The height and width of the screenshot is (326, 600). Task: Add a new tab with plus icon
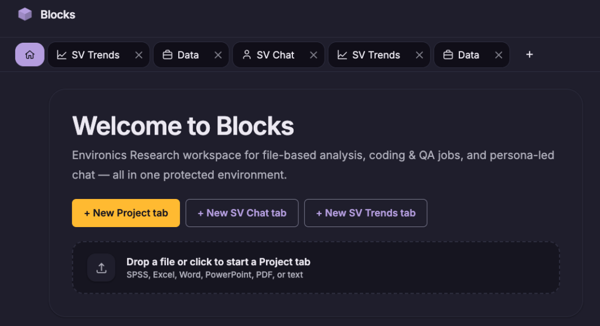point(530,54)
